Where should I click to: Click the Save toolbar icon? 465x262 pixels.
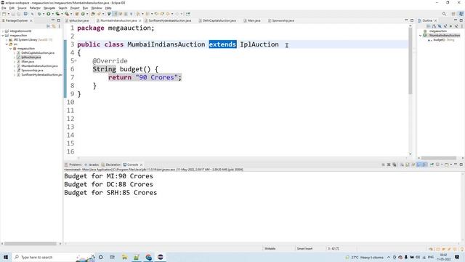tap(13, 14)
